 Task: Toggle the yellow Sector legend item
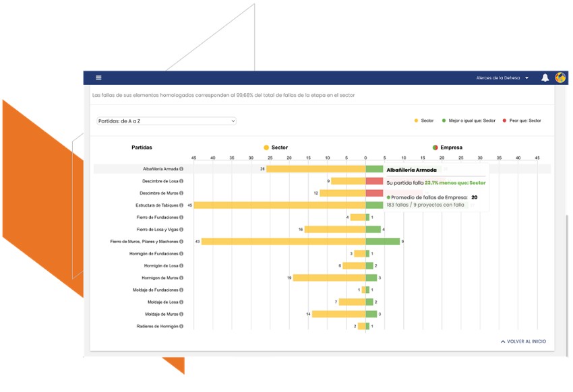point(424,121)
